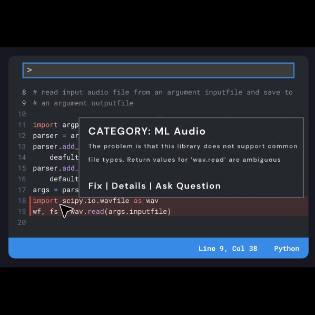Click line number 13 in the gutter
This screenshot has height=315, width=315.
click(22, 146)
